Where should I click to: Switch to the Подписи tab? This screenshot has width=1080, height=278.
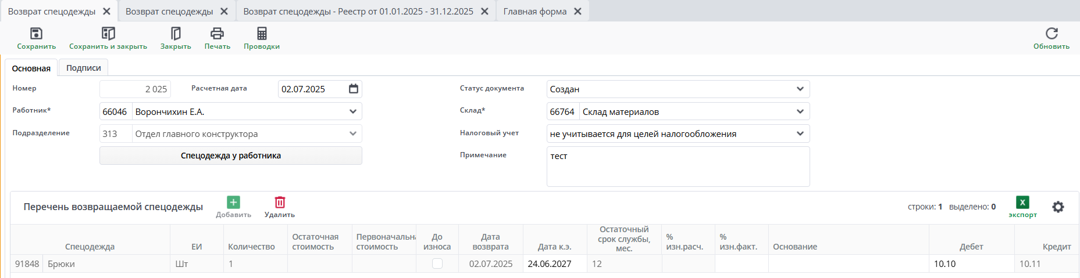pyautogui.click(x=83, y=68)
